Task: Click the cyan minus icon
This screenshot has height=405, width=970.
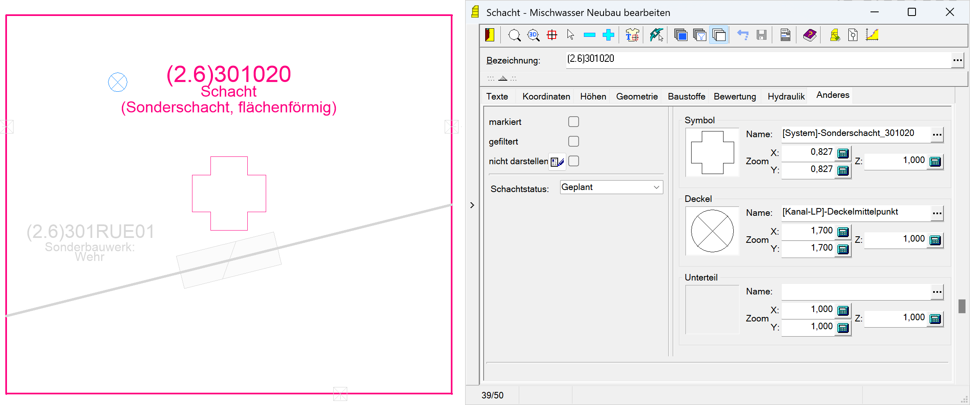Action: [x=589, y=35]
